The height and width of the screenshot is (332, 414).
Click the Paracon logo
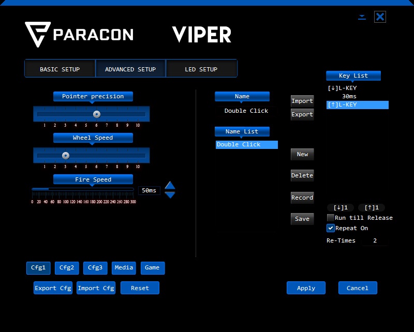click(x=79, y=35)
